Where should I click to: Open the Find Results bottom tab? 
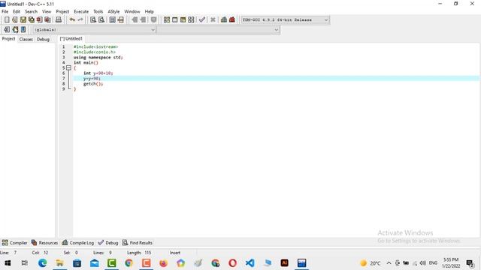tap(137, 243)
